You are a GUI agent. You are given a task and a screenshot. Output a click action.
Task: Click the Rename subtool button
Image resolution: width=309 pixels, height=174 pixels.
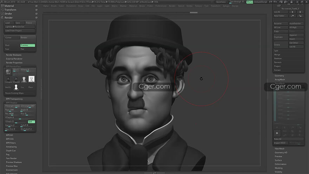[281, 24]
